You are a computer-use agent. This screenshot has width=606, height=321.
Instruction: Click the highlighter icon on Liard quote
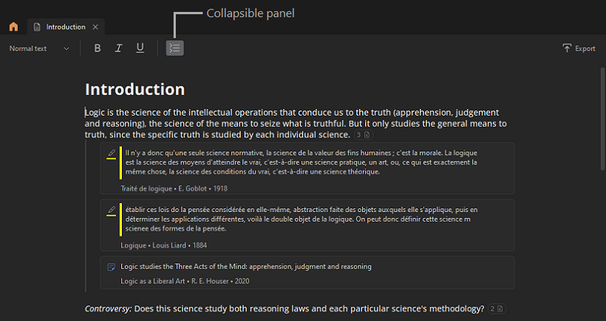point(111,210)
